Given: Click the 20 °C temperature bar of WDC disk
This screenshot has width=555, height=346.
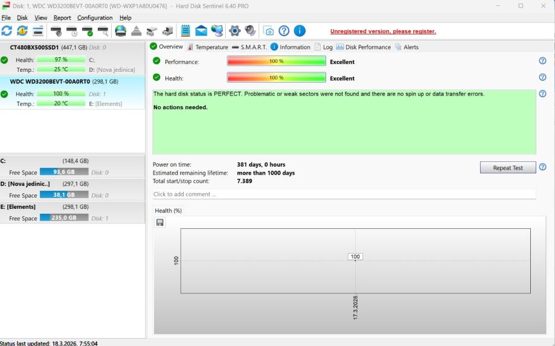Looking at the screenshot, I should (61, 103).
